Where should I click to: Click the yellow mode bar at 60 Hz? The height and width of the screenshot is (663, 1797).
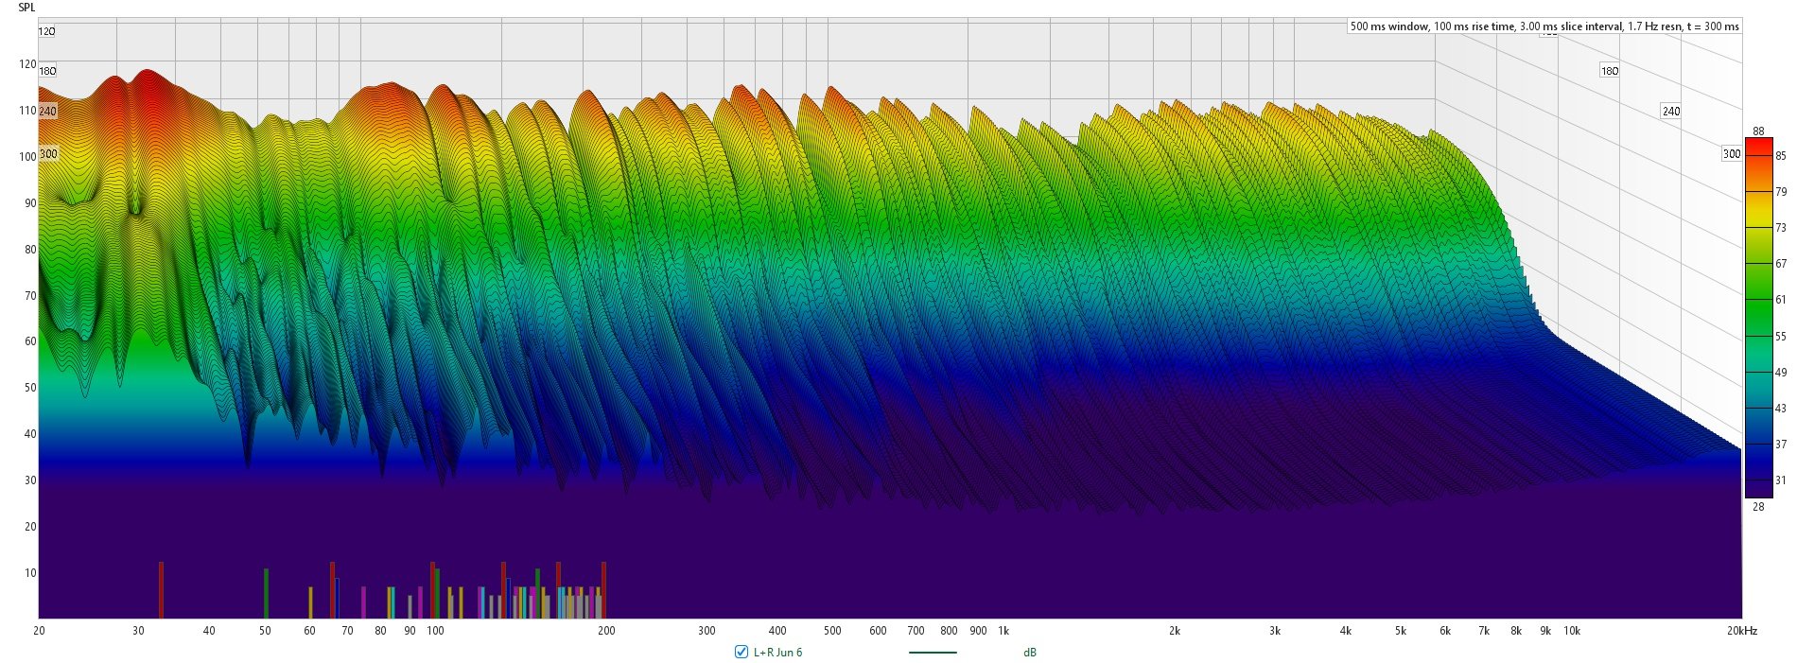[310, 602]
